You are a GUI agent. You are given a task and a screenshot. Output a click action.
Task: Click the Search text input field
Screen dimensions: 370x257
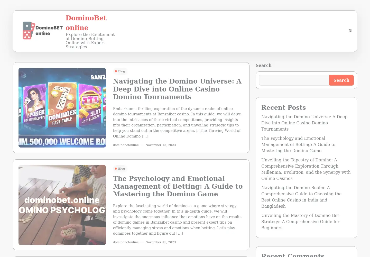pyautogui.click(x=294, y=80)
